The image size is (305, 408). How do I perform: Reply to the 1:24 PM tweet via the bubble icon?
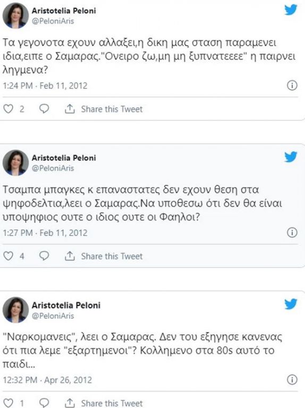click(44, 109)
